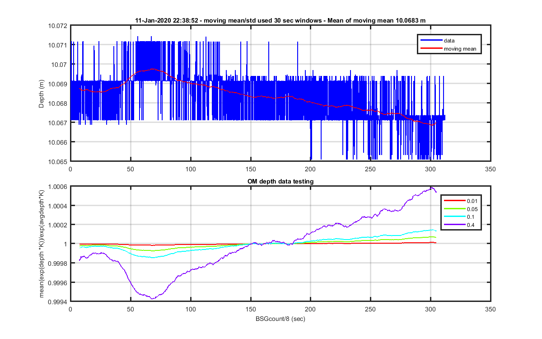Viewport: 542px width, 339px height.
Task: Click 'OM depth data testing' title
Action: (280, 181)
